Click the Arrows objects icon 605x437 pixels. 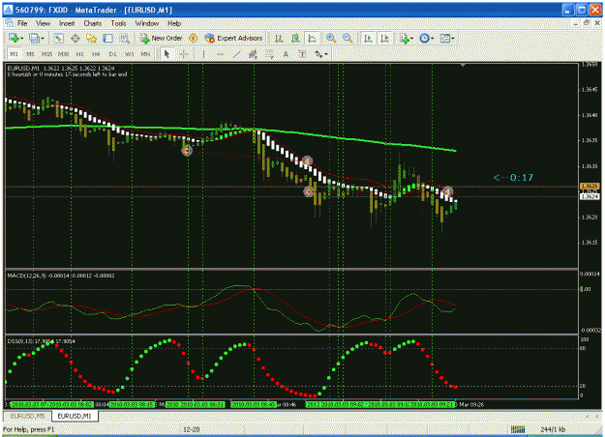[318, 54]
